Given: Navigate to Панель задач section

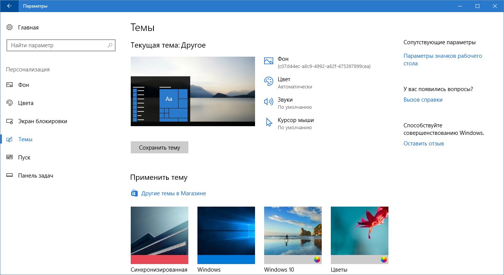Looking at the screenshot, I should coord(36,176).
